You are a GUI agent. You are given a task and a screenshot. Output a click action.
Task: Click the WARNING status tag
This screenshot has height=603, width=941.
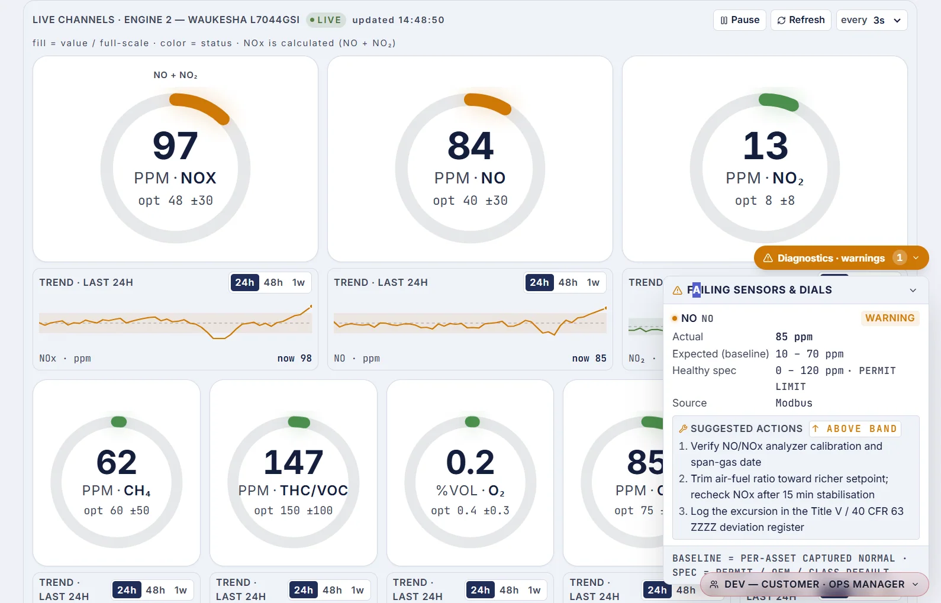pos(890,318)
